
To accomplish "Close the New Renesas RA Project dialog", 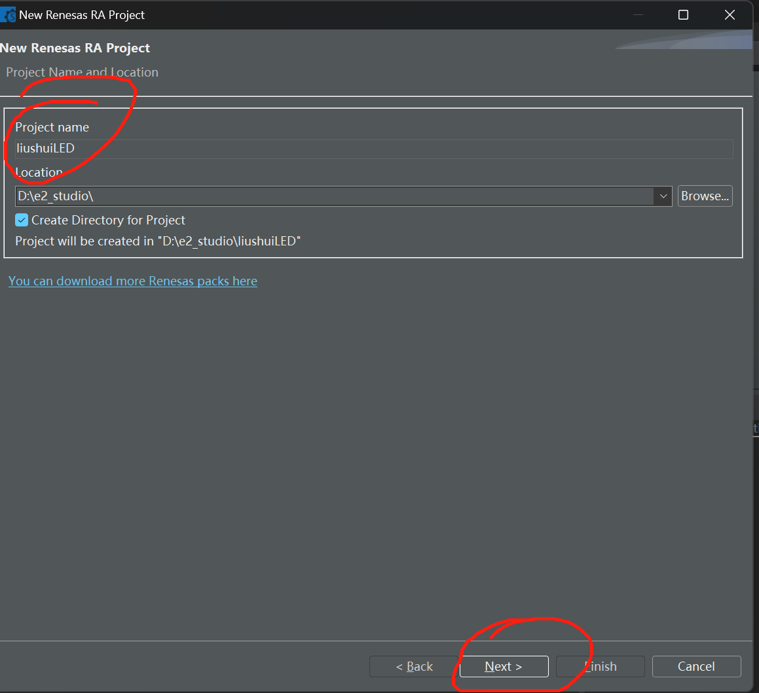I will (x=730, y=15).
